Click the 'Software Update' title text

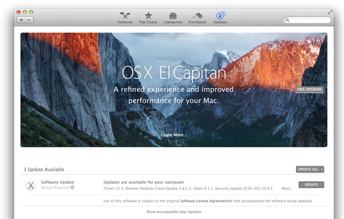pyautogui.click(x=57, y=182)
